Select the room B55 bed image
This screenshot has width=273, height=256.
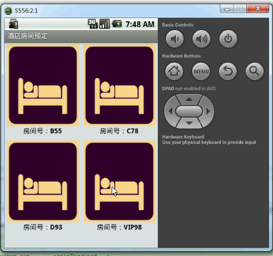pyautogui.click(x=43, y=85)
